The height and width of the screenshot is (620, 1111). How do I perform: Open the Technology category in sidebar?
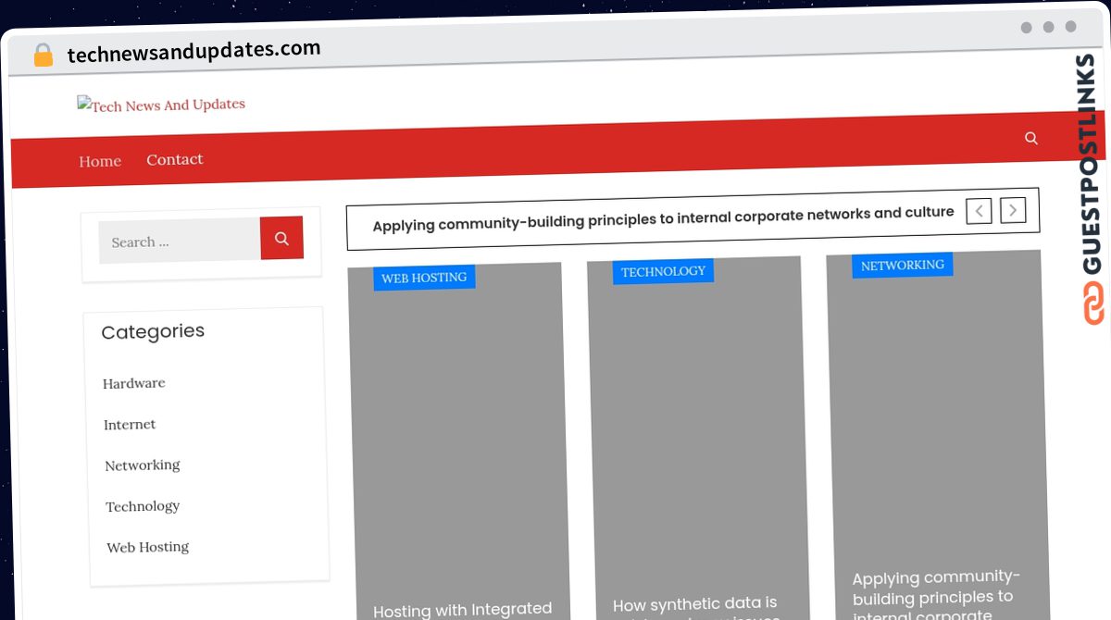[143, 506]
